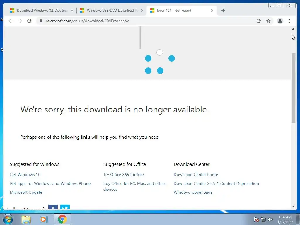This screenshot has width=300, height=225.
Task: Click the Chrome taskbar button
Action: (62, 219)
